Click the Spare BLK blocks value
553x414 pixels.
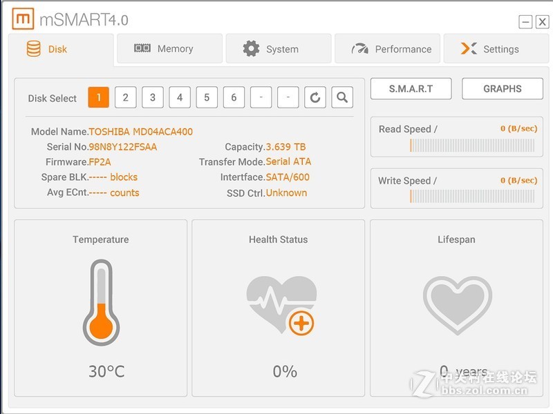113,177
